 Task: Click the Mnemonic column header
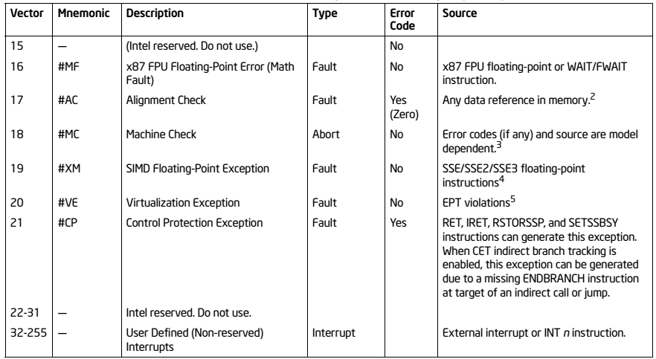point(83,13)
